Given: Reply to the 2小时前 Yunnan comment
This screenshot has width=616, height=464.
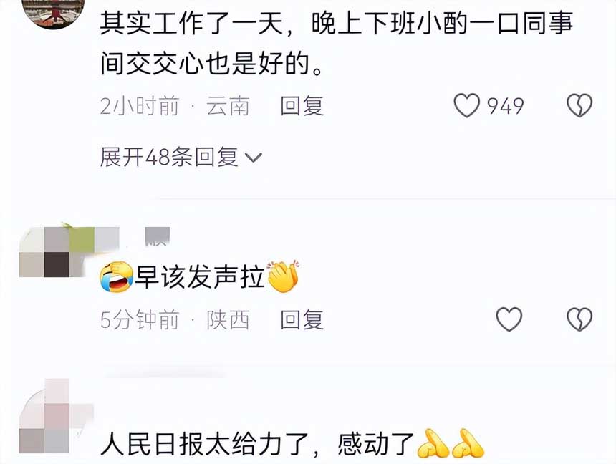Looking at the screenshot, I should [x=302, y=106].
